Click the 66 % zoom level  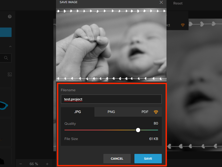[34, 164]
